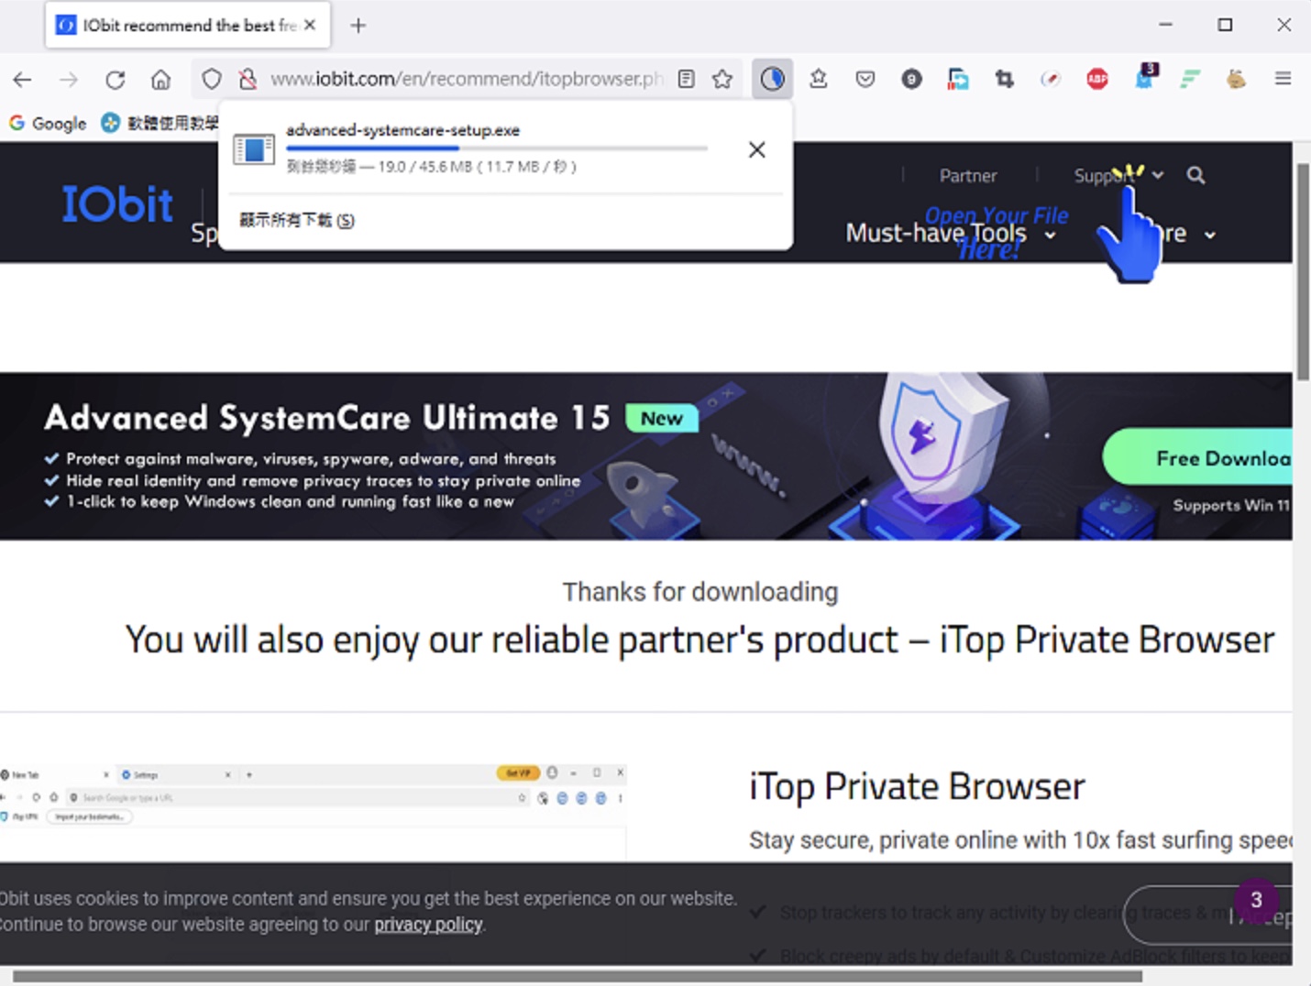Open the extension with the 3 badge
Viewport: 1311px width, 986px height.
[1145, 77]
